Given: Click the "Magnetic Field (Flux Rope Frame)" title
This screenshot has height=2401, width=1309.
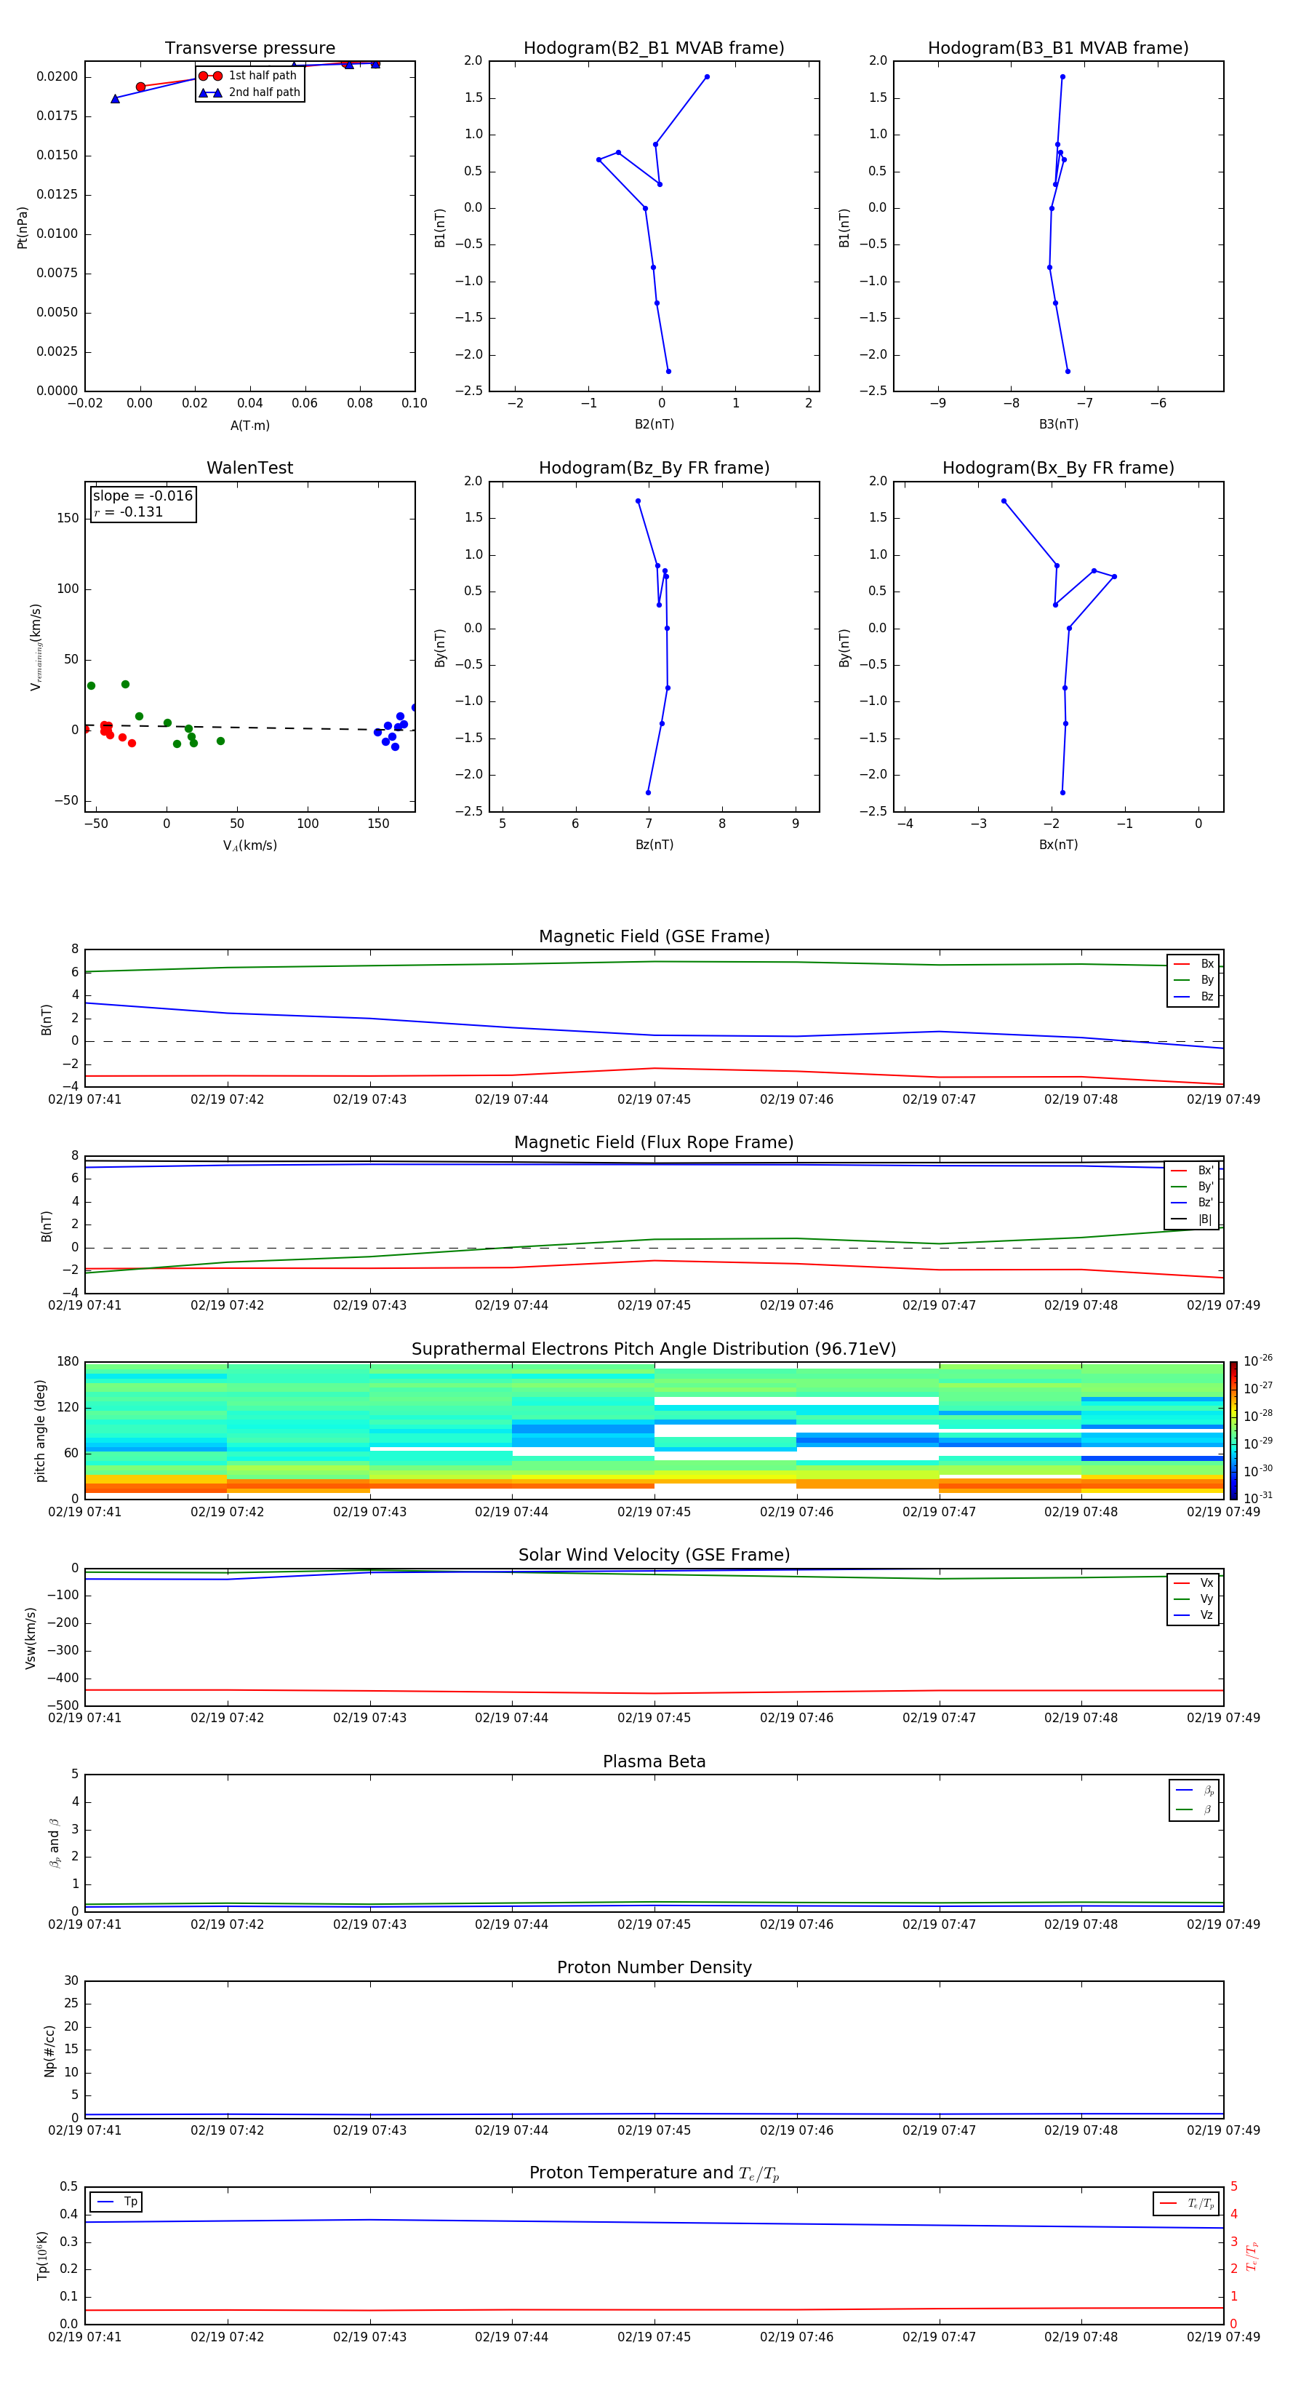Looking at the screenshot, I should 654,1143.
